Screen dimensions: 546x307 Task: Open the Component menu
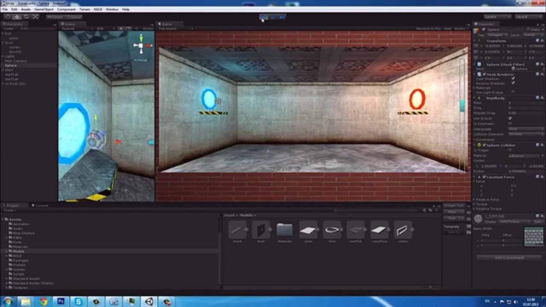[x=66, y=9]
